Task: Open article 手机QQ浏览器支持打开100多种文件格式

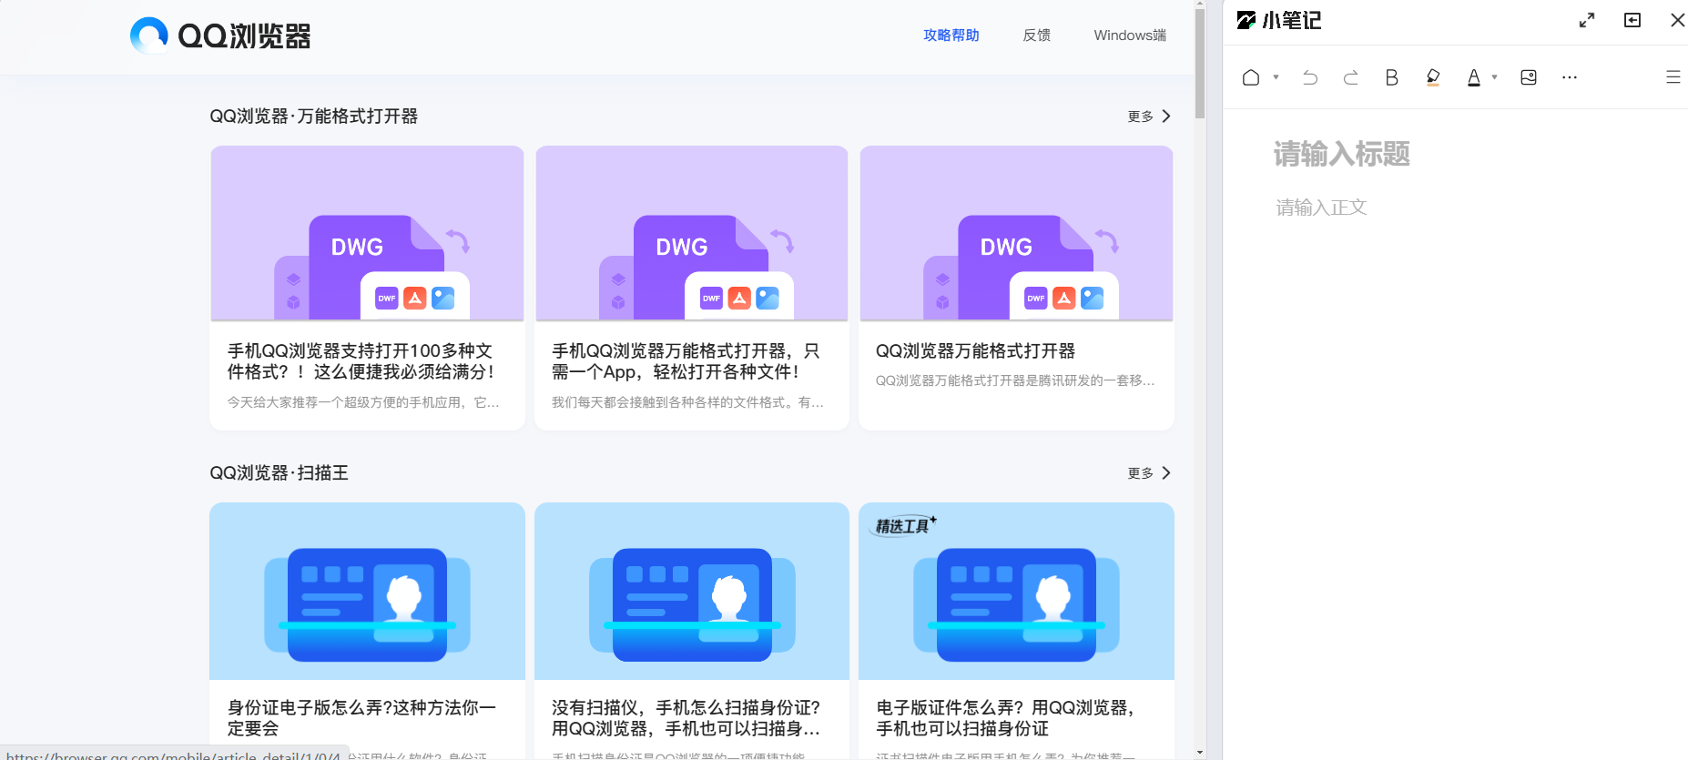Action: [x=361, y=361]
